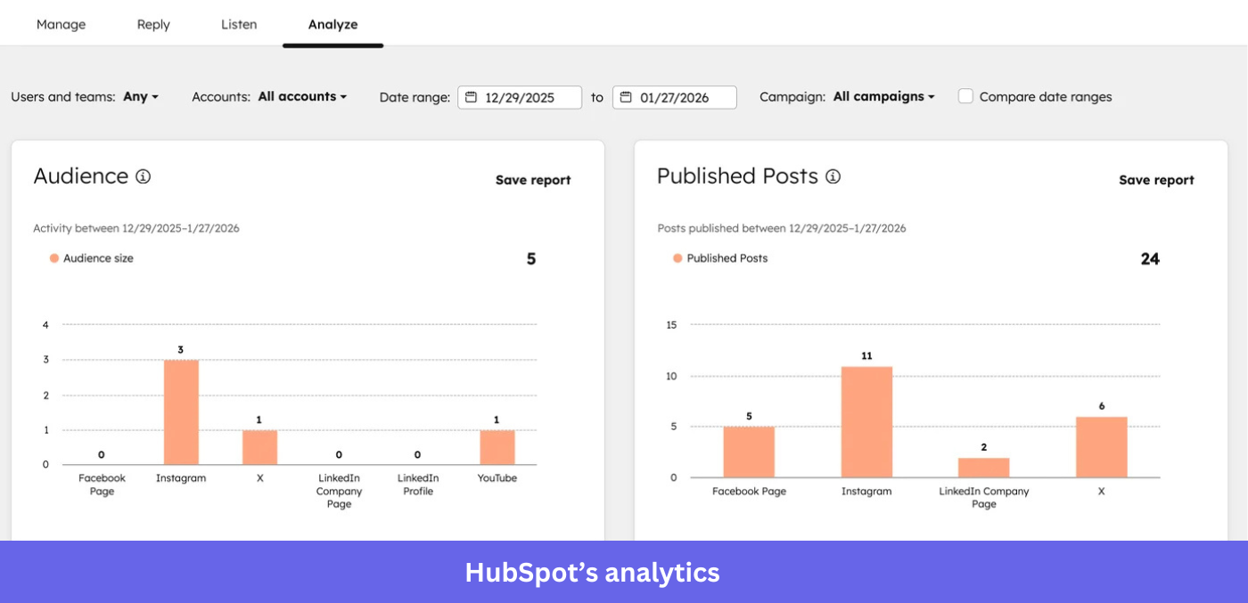Open the All campaigns dropdown
Image resolution: width=1248 pixels, height=603 pixels.
pos(883,96)
